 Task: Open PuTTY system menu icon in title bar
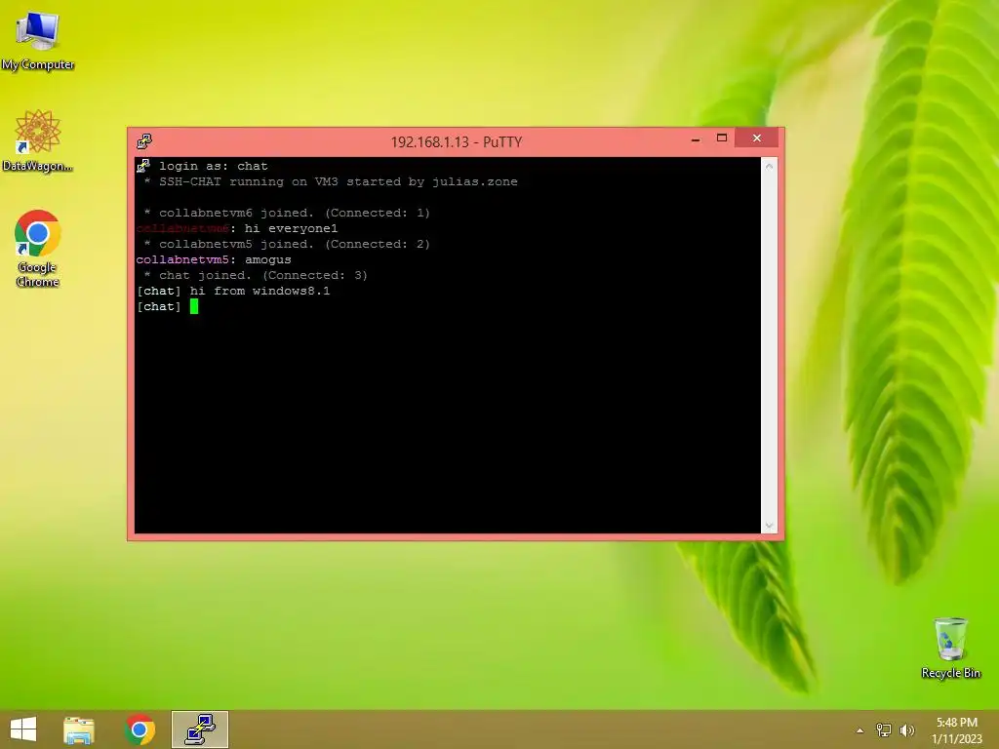144,141
